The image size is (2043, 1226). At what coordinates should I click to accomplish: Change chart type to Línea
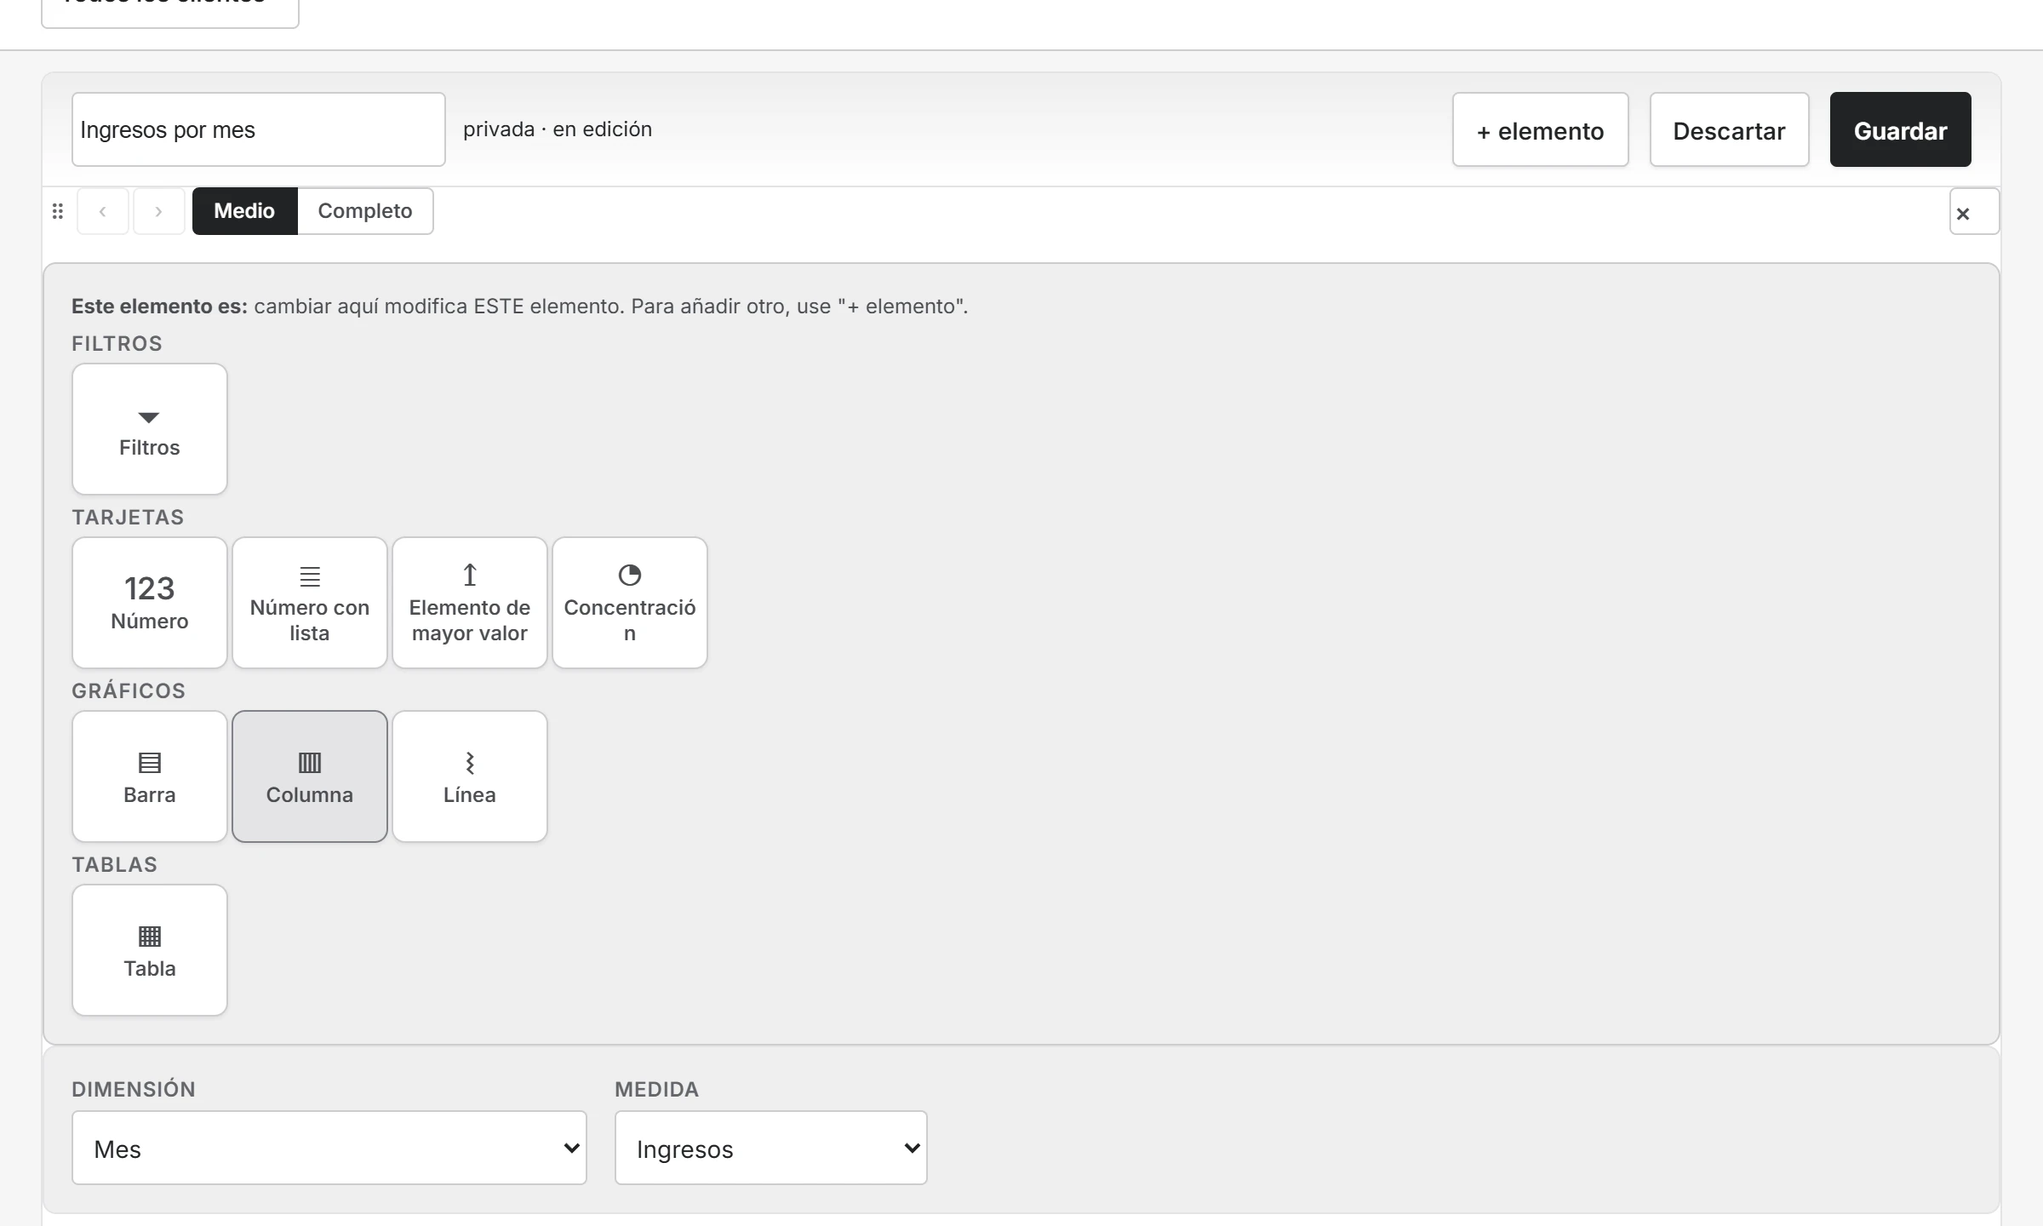coord(470,776)
